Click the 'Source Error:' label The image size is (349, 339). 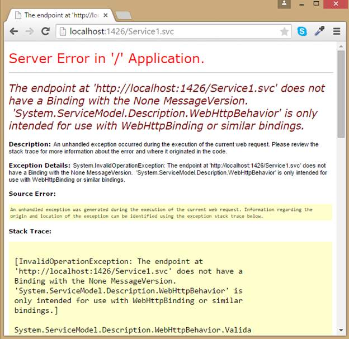32,194
